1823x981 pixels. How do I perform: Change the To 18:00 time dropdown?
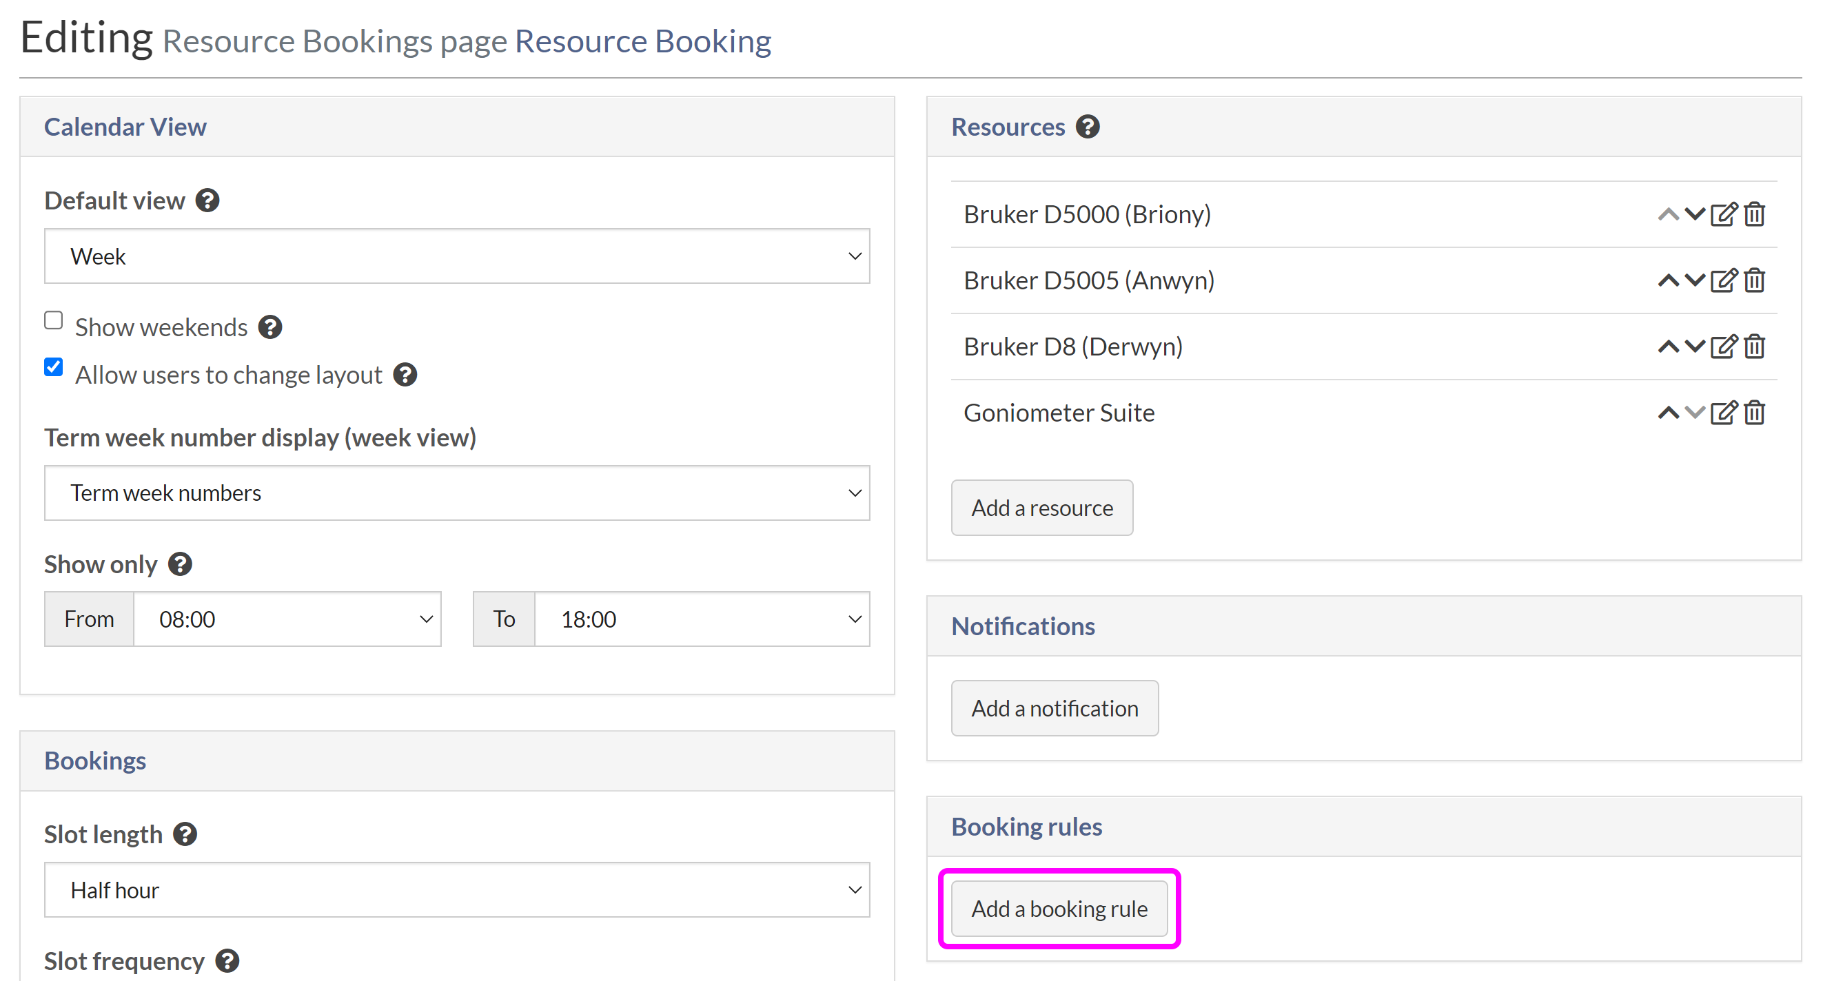pos(702,619)
